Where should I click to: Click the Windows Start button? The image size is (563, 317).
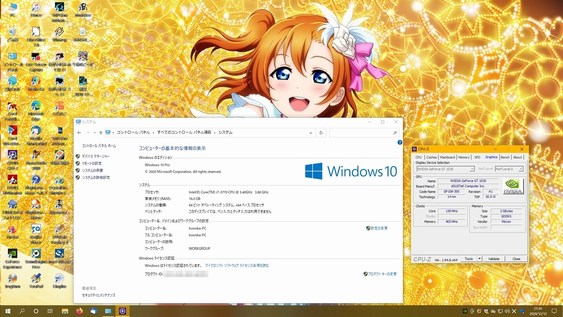click(x=8, y=311)
